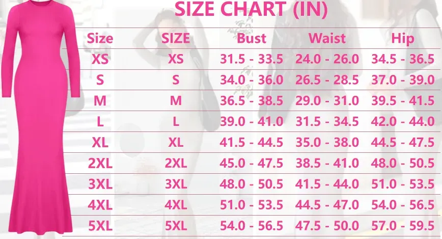Click the 3XL waist value 41.5 - 44.0
442x239 pixels.
[x=327, y=184]
